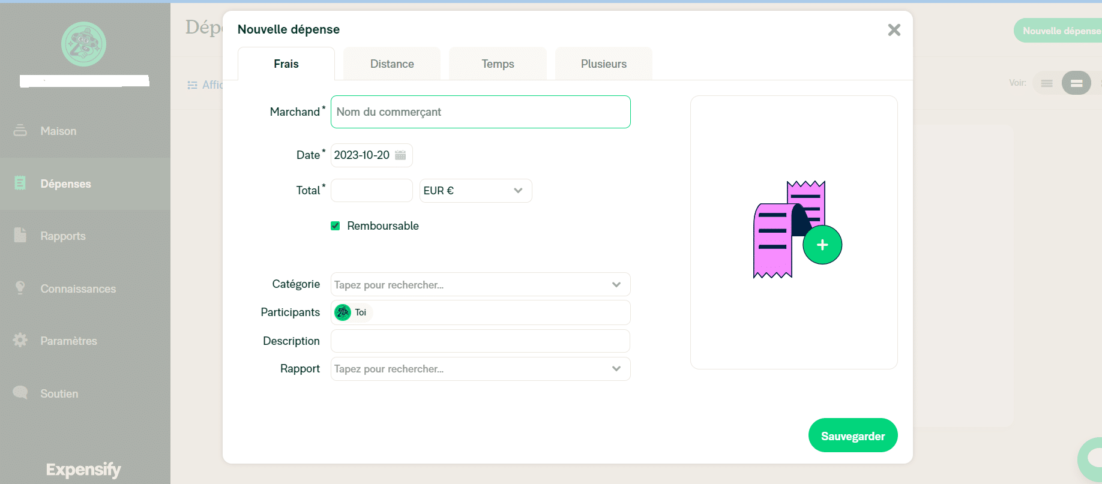
Task: Click the Expensify logo at sidebar bottom
Action: point(83,469)
